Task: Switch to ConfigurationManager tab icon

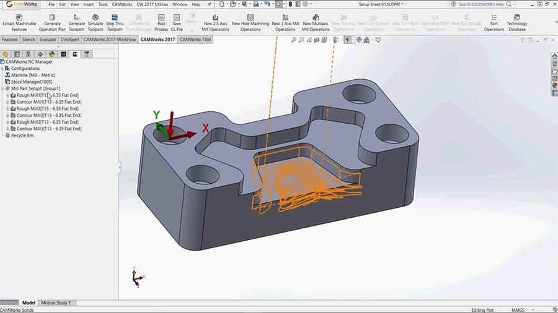Action: 29,54
